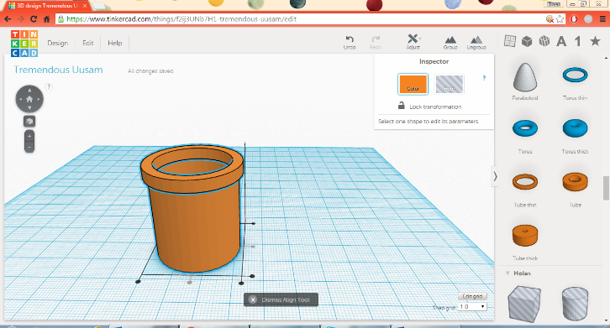Collapse the Holes section
The width and height of the screenshot is (610, 328).
tap(507, 273)
